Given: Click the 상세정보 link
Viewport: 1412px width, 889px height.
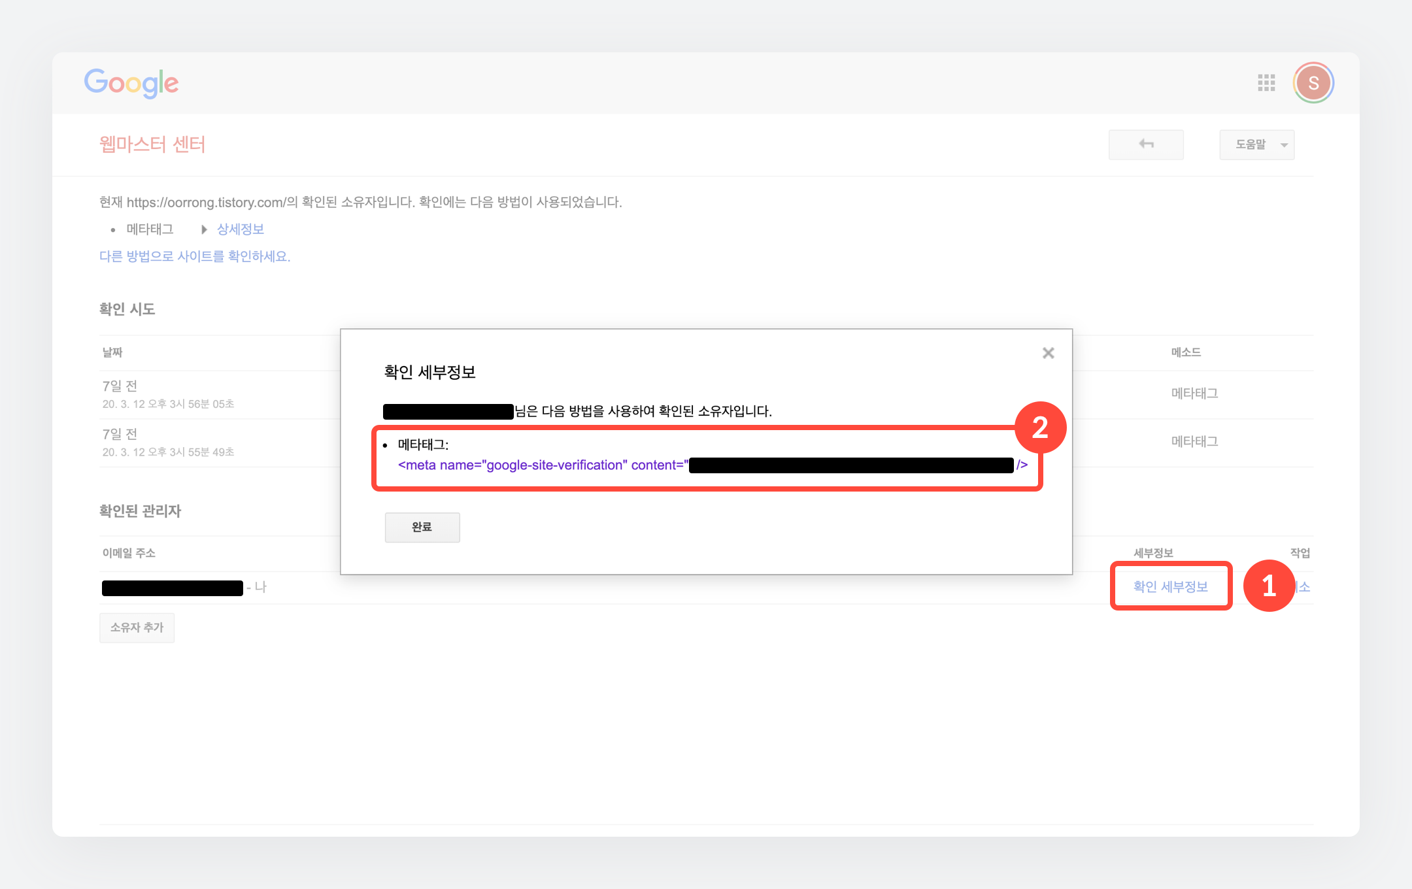Looking at the screenshot, I should 241,229.
